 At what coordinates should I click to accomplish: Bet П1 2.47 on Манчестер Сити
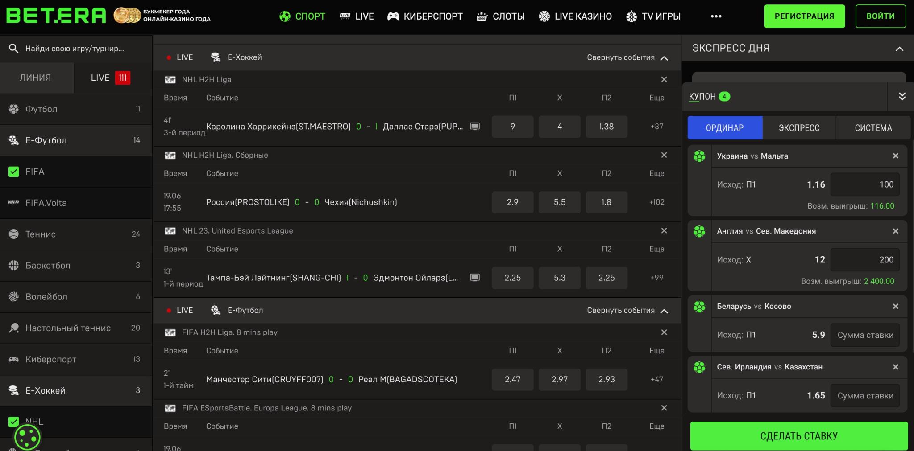pos(512,379)
